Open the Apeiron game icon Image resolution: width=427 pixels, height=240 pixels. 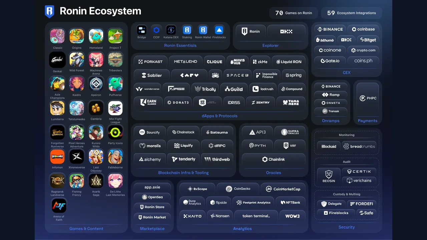point(96,84)
